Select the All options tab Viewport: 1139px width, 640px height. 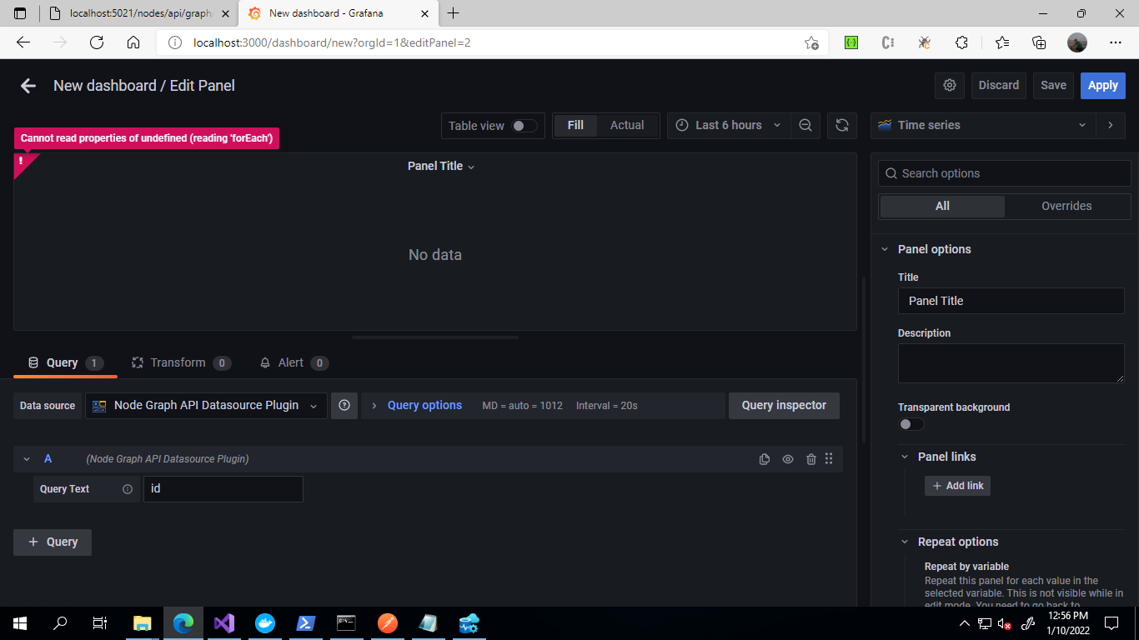tap(942, 206)
